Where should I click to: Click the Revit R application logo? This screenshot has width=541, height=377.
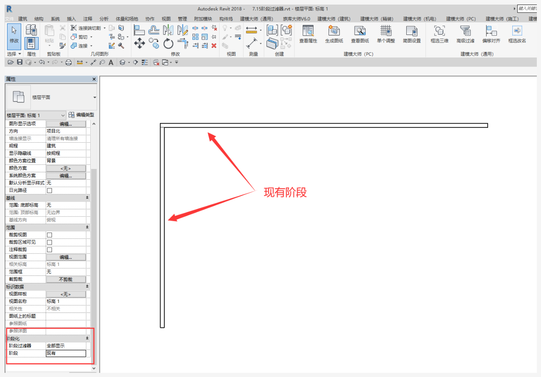9,9
